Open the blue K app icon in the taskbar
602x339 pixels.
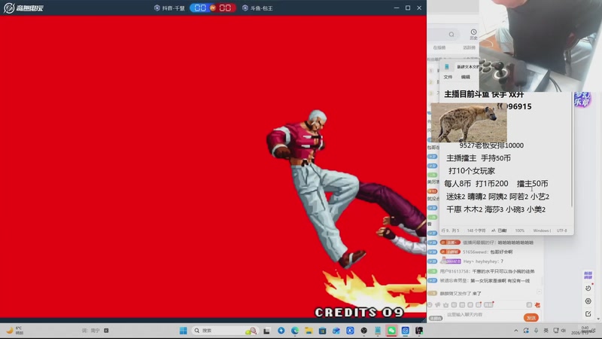(x=350, y=331)
